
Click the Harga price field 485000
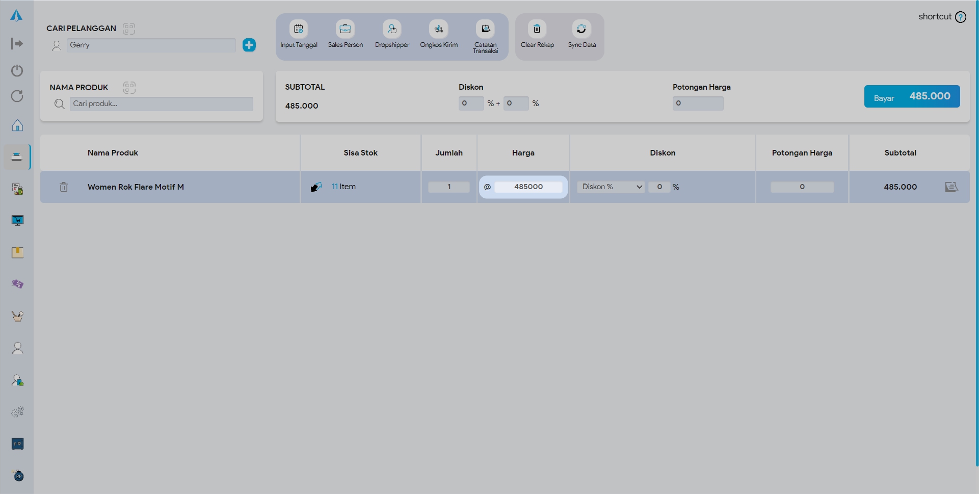(x=528, y=187)
